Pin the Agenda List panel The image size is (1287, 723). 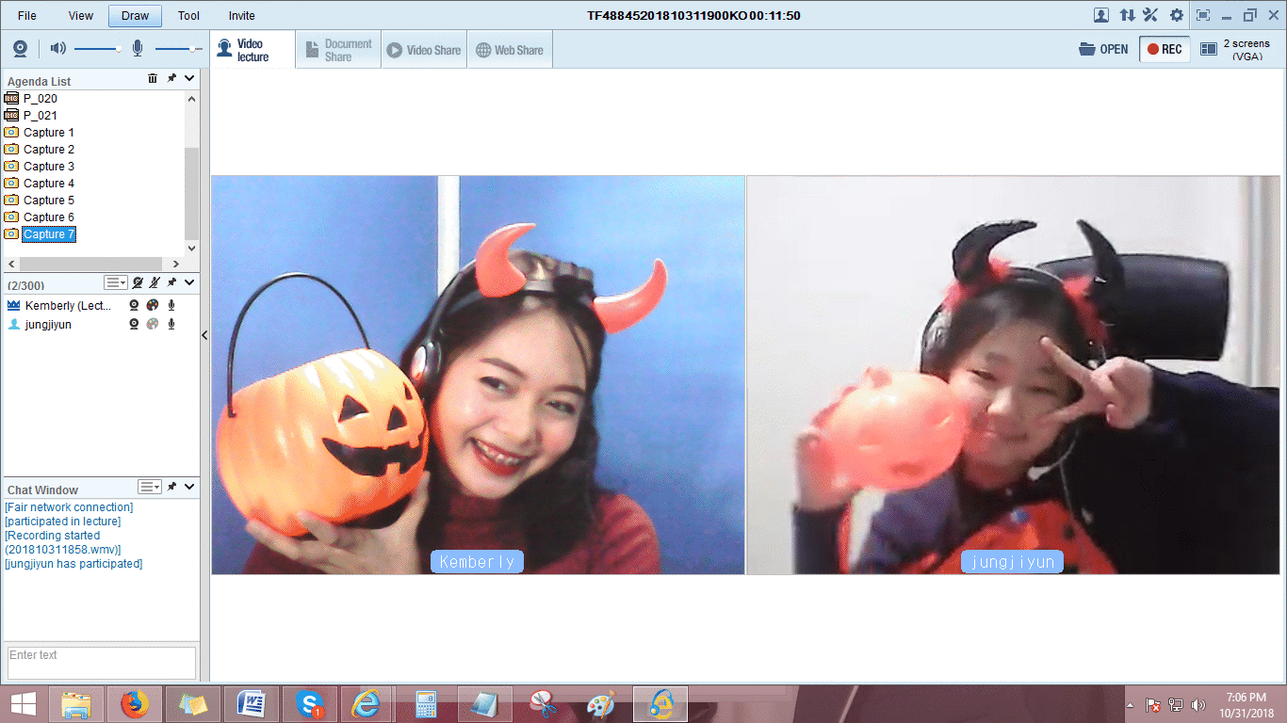171,79
